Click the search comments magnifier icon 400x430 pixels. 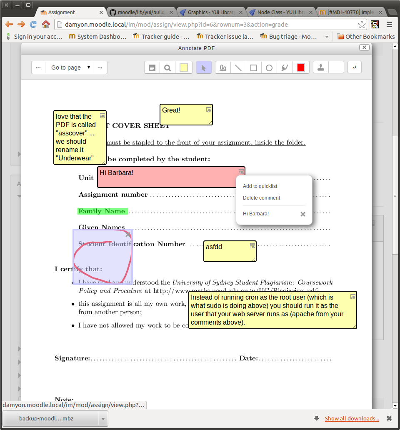[167, 68]
